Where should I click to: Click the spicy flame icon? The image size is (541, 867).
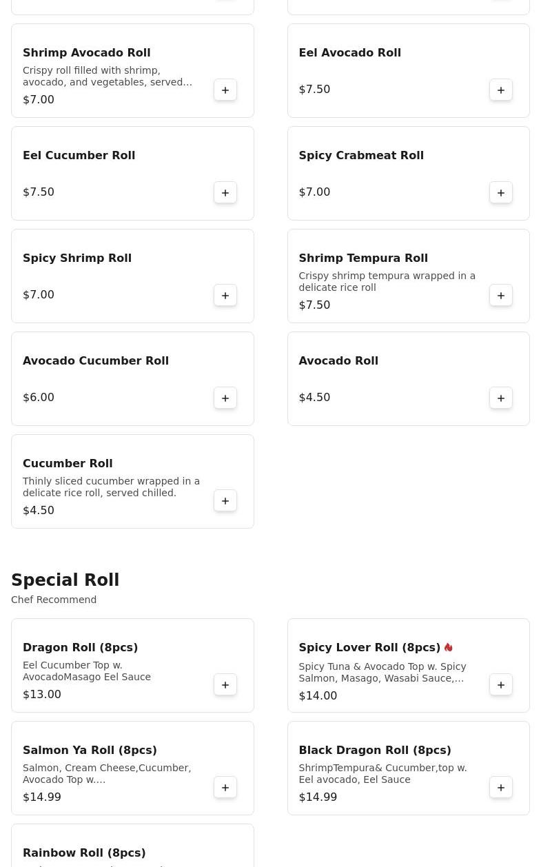449,648
